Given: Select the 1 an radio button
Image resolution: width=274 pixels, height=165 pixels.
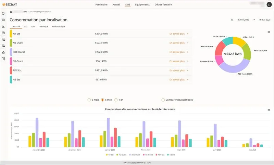Looking at the screenshot, I should coord(116,100).
